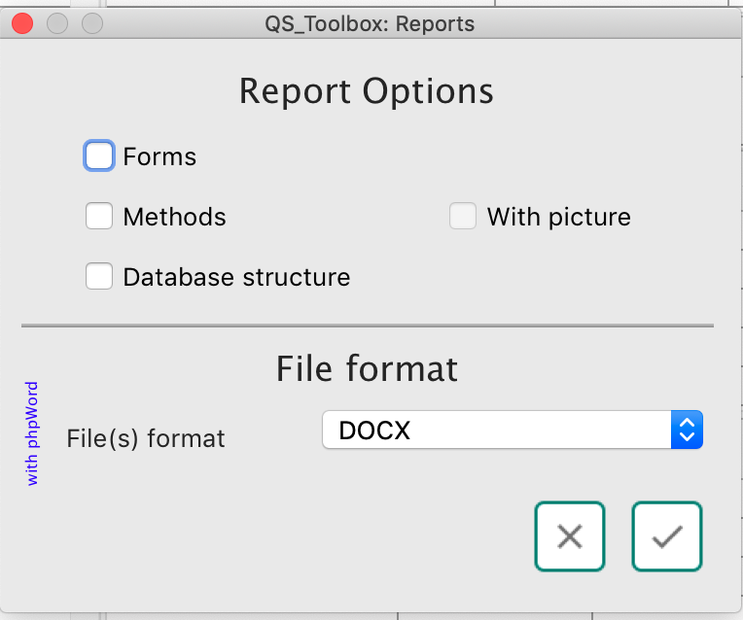Open the DOCX file format dropdown
Viewport: 743px width, 620px height.
pos(496,431)
